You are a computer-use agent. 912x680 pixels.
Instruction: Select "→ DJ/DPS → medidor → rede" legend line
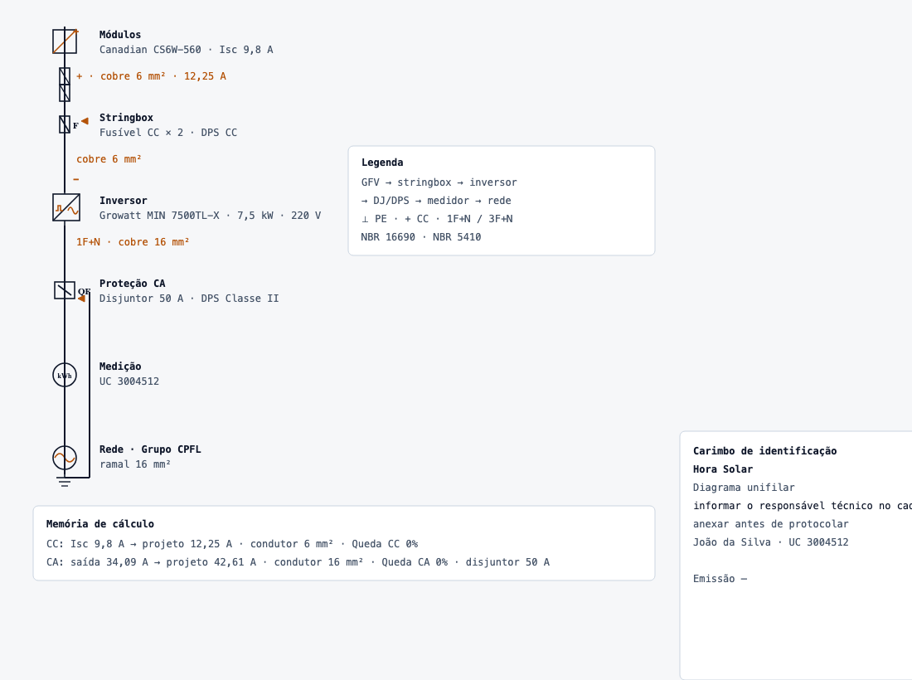coord(436,201)
